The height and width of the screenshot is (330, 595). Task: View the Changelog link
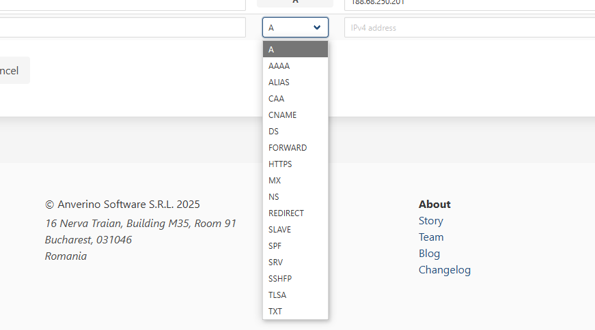(x=445, y=270)
